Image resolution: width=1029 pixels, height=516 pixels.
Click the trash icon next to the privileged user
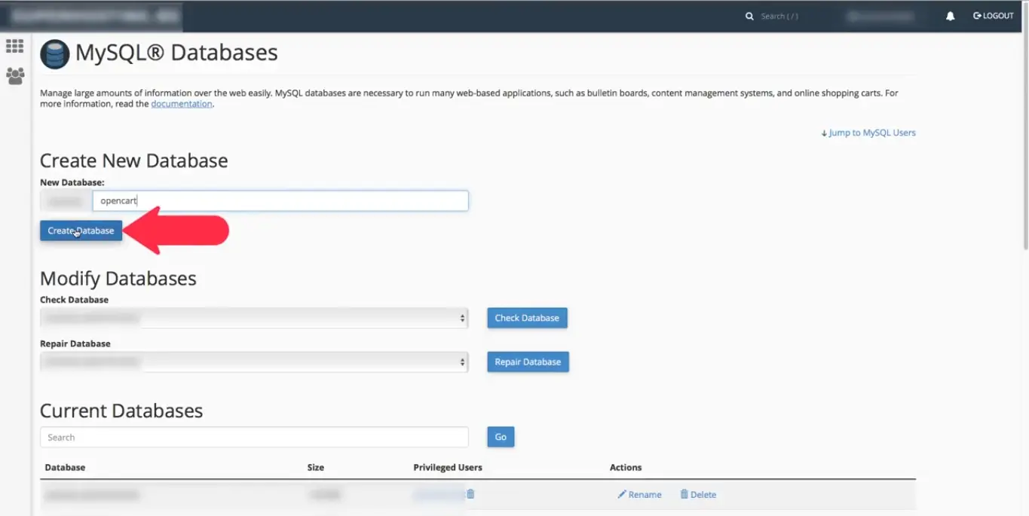pos(470,494)
